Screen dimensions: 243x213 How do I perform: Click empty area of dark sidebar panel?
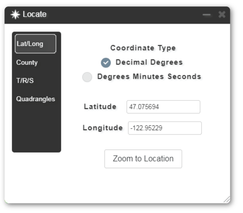[36, 128]
